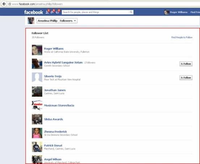Click Silverio Trejo default silhouette photo
200x164 pixels.
click(37, 78)
